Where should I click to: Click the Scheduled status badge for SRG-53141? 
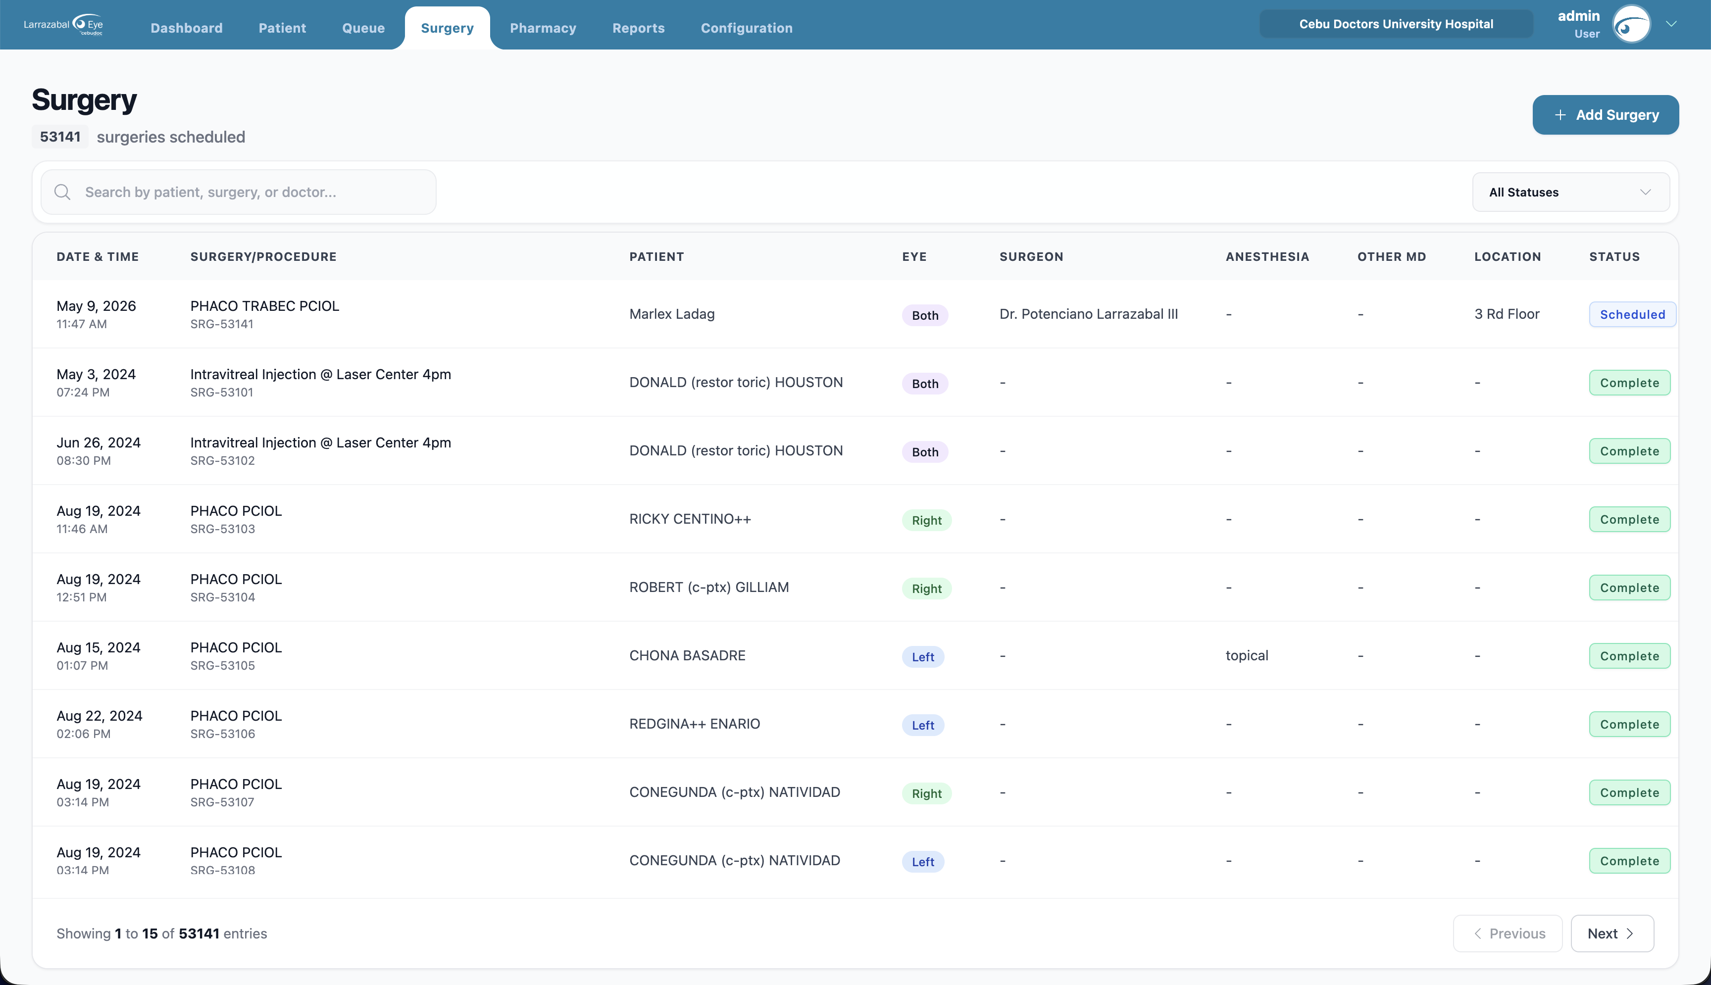click(x=1632, y=315)
